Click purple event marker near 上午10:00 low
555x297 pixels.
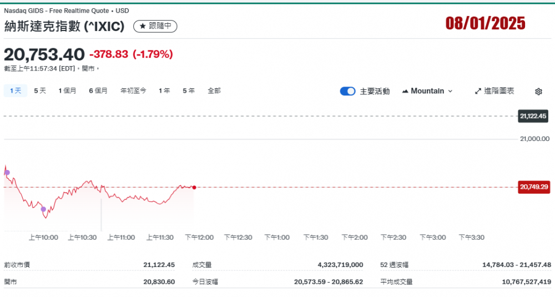[43, 209]
